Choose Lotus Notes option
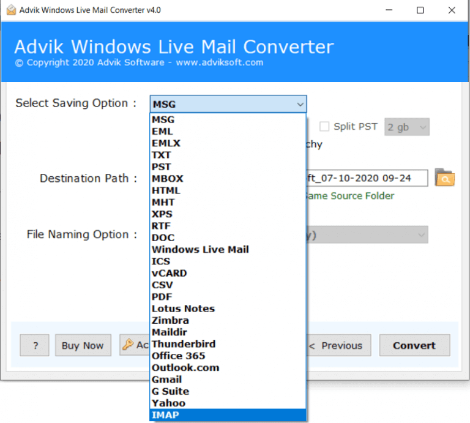The image size is (470, 423). tap(228, 309)
